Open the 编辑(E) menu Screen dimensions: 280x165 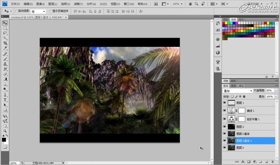click(28, 4)
